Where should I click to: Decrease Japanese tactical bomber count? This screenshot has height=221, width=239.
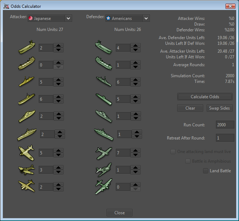tap(58, 172)
